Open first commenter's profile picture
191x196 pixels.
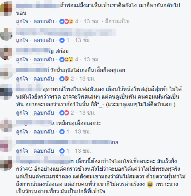6,8
